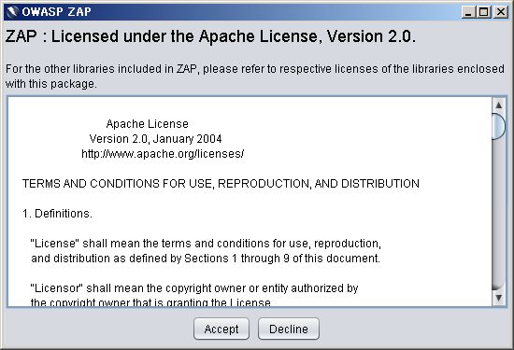This screenshot has width=514, height=350.
Task: Click the TERMS AND CONDITIONS line
Action: click(221, 183)
